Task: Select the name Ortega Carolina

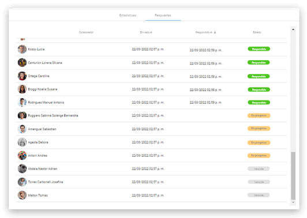Action: click(x=39, y=76)
